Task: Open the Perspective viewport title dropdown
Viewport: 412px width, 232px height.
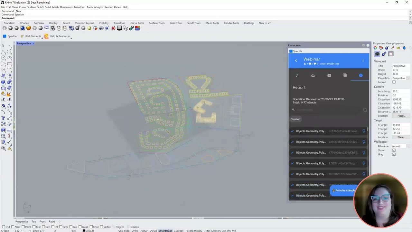Action: tap(33, 43)
